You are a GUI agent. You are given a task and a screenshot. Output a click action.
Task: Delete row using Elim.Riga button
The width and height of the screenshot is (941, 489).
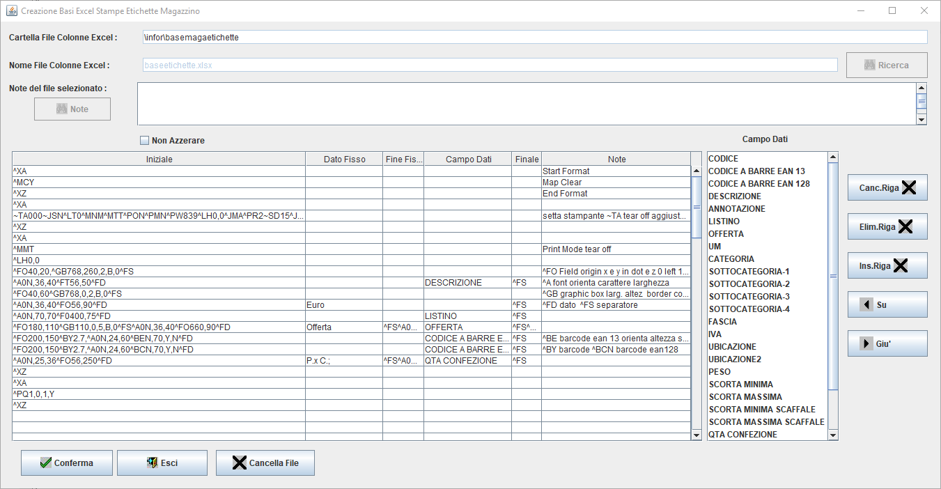click(887, 226)
